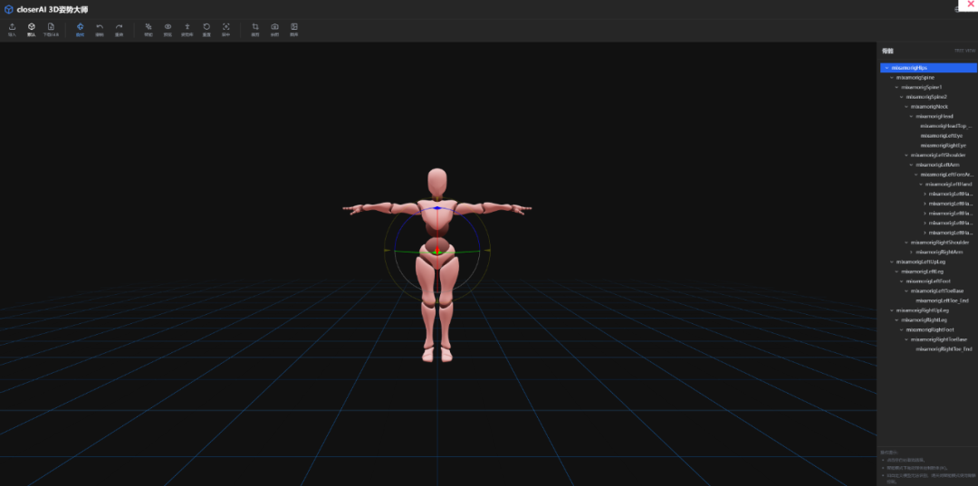
Task: Select the mixamorigLeftEye bone row
Action: tap(928, 135)
